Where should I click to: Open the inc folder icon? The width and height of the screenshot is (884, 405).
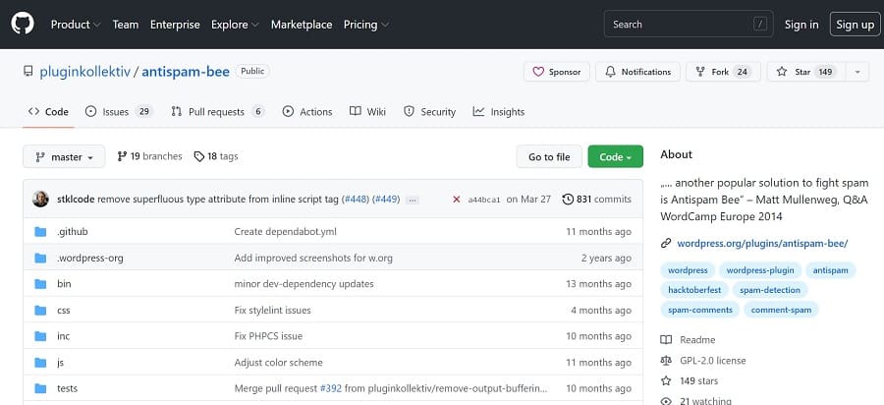pos(40,336)
